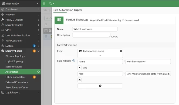Expand the Security Profiles chevron
This screenshot has width=179, height=105.
click(x=38, y=25)
